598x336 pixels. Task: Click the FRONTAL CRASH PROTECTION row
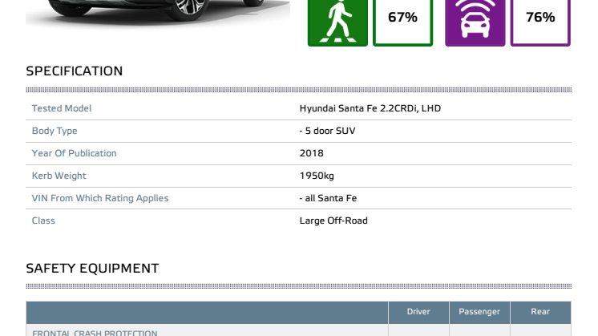coord(299,330)
